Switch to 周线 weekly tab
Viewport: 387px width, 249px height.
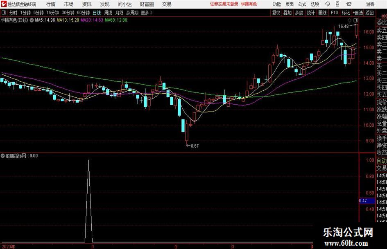pyautogui.click(x=108, y=13)
